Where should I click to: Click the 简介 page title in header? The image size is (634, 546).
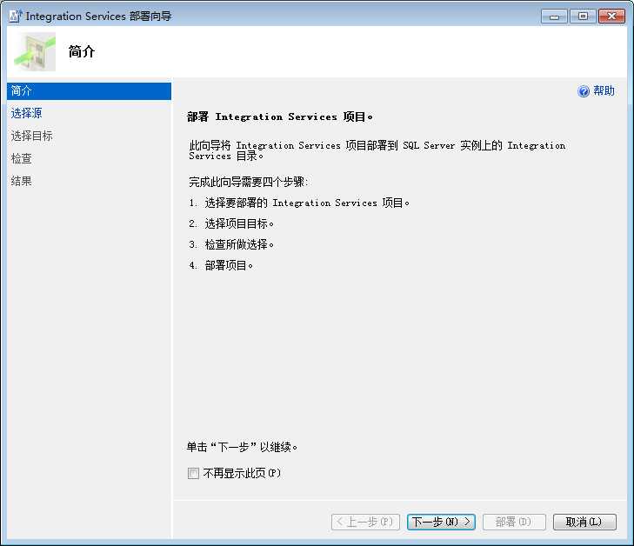coord(81,51)
